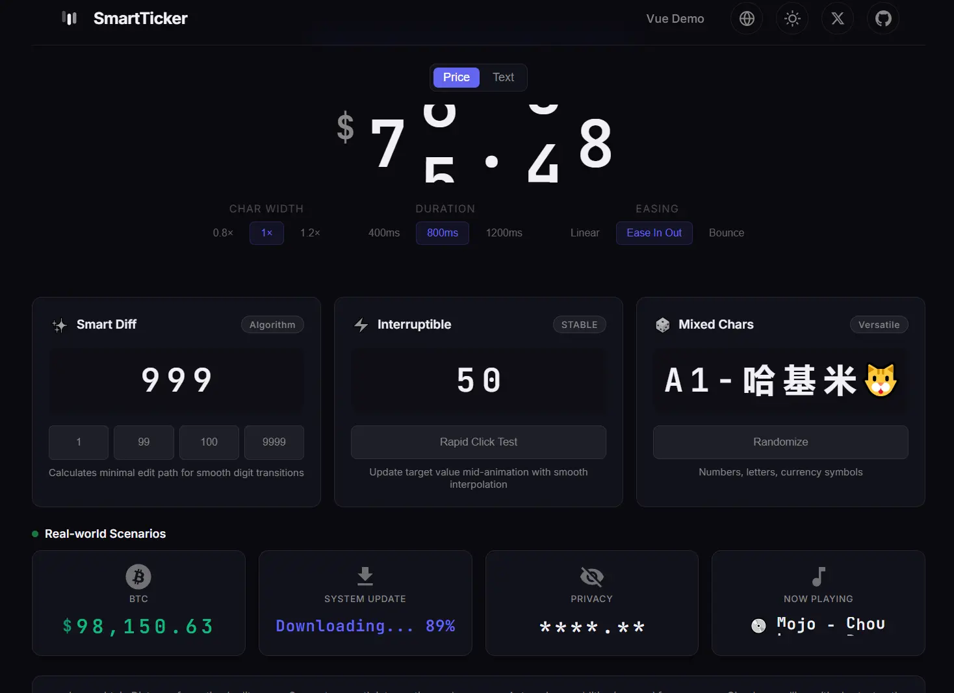Switch the ticker to Text mode
Image resolution: width=954 pixels, height=693 pixels.
click(x=503, y=77)
